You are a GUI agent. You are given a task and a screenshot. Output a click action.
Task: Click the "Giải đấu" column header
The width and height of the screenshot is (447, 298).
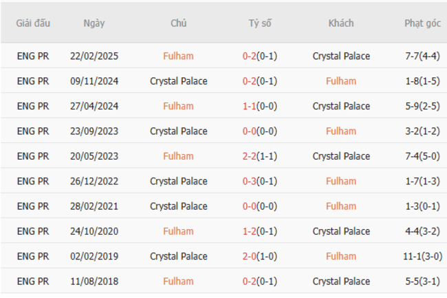pyautogui.click(x=33, y=23)
